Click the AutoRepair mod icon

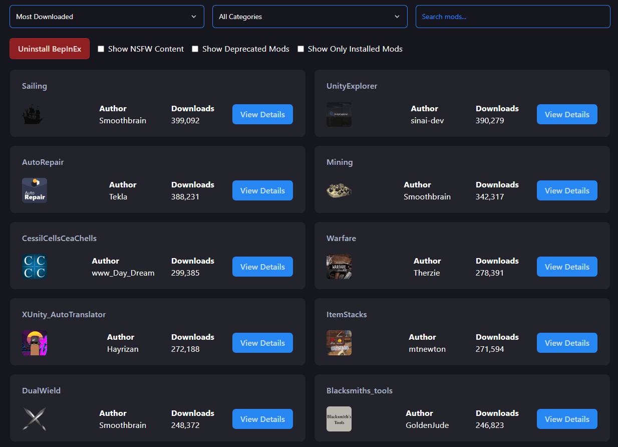point(35,190)
